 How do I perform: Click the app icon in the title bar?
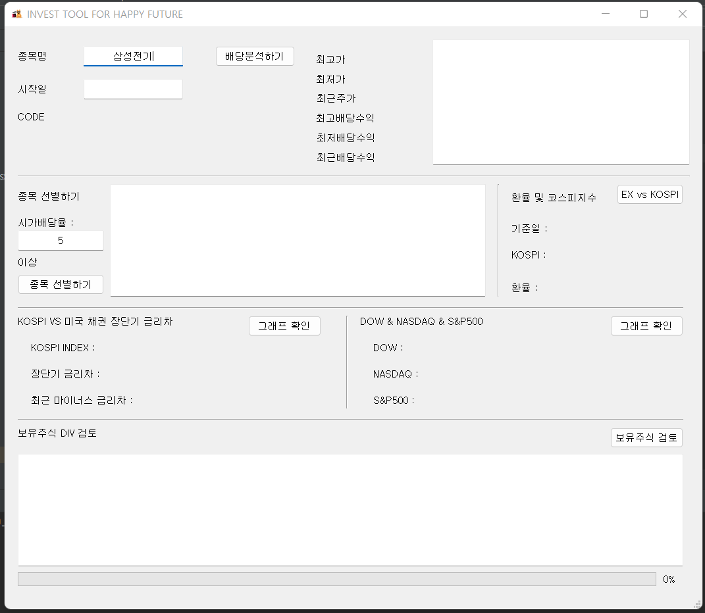pos(16,14)
